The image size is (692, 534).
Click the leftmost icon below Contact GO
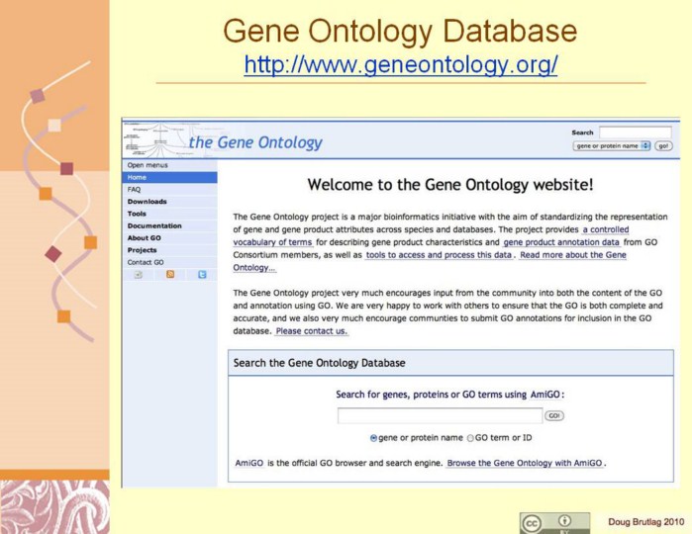[x=139, y=275]
